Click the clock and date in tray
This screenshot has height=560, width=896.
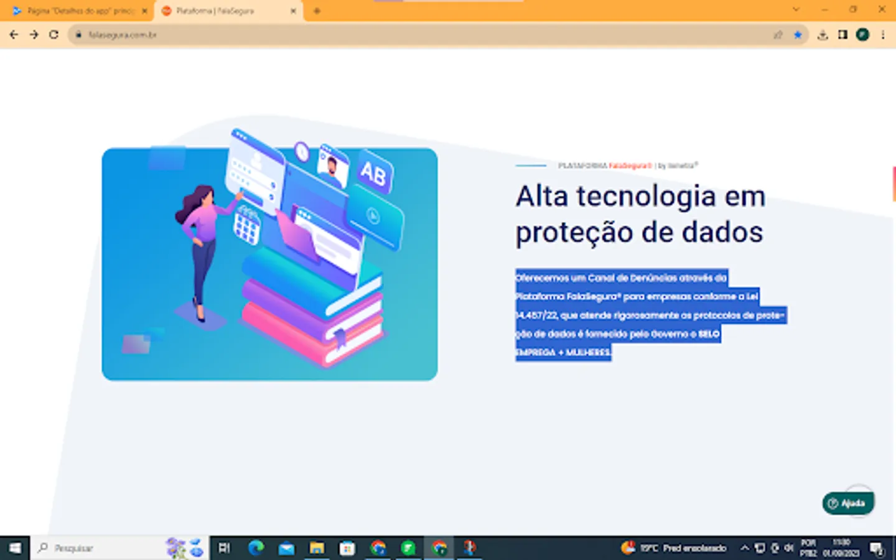(841, 548)
